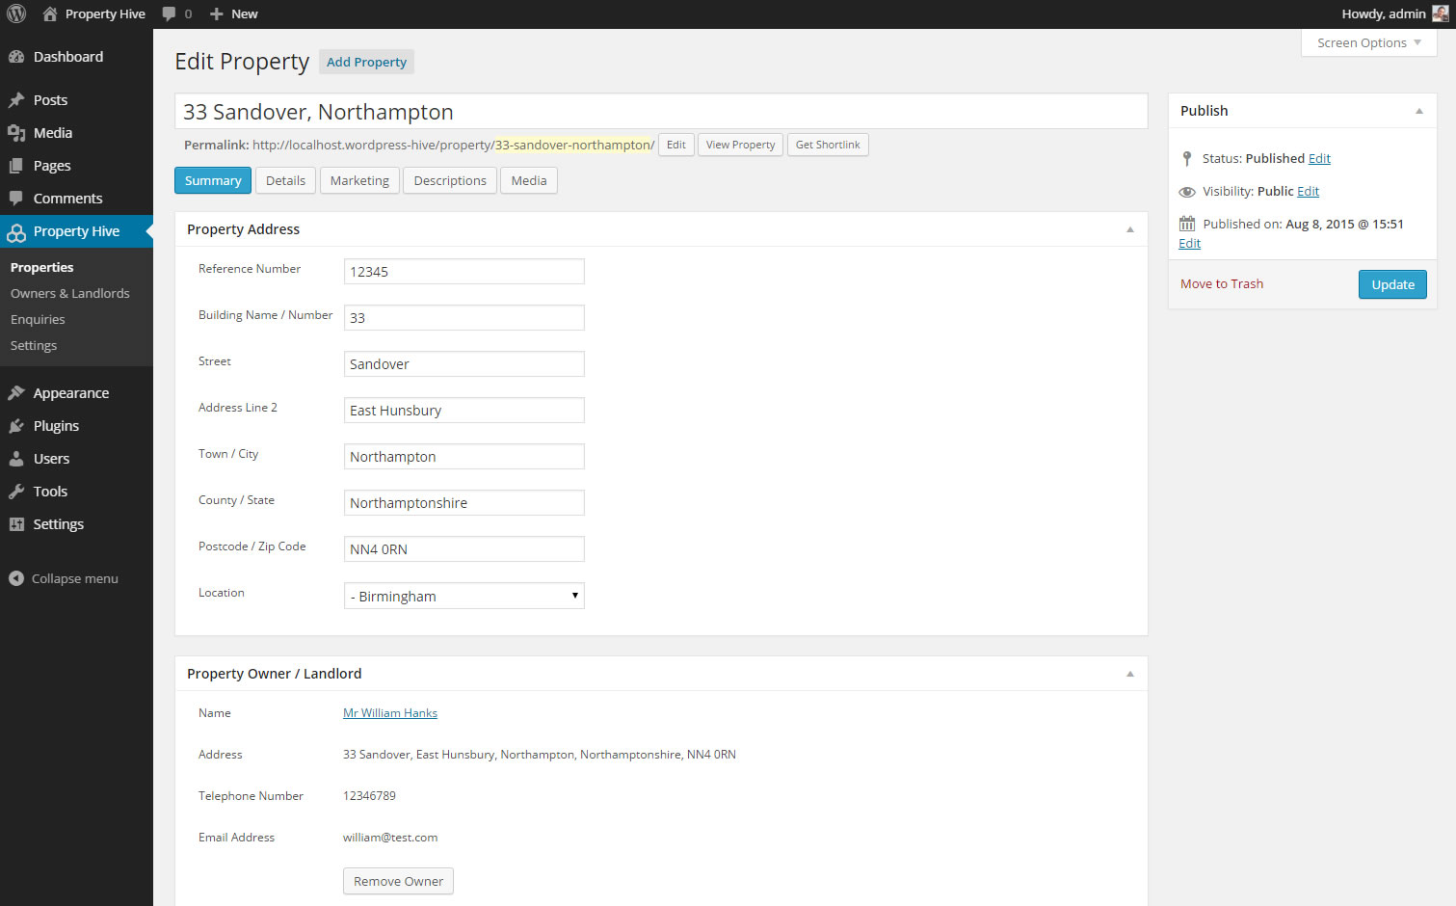1456x906 pixels.
Task: Collapse the Property Address panel
Action: click(1130, 229)
